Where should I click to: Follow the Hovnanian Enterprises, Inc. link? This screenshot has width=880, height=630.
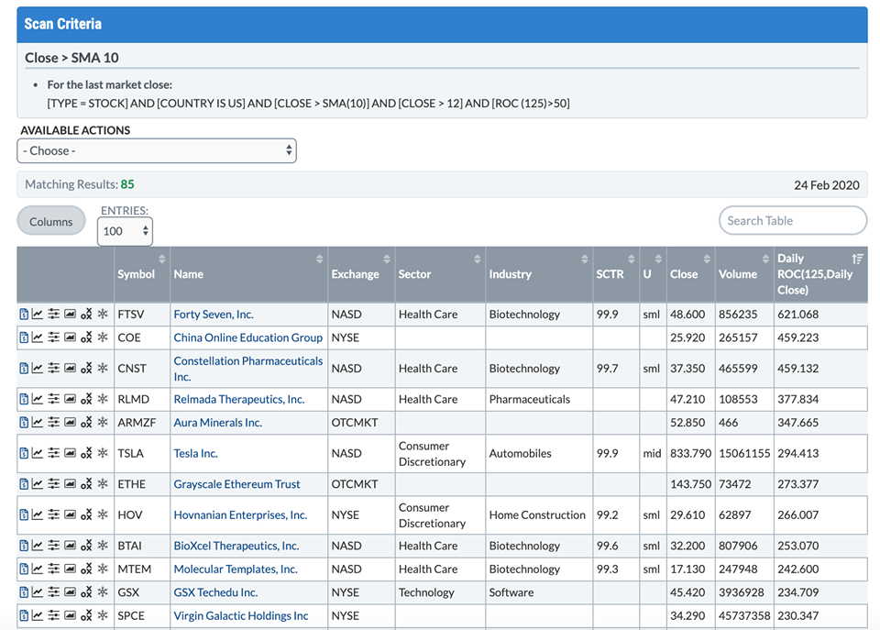[240, 514]
